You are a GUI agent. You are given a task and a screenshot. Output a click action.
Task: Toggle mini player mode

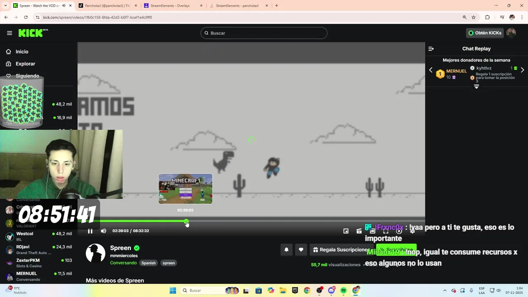click(x=346, y=231)
